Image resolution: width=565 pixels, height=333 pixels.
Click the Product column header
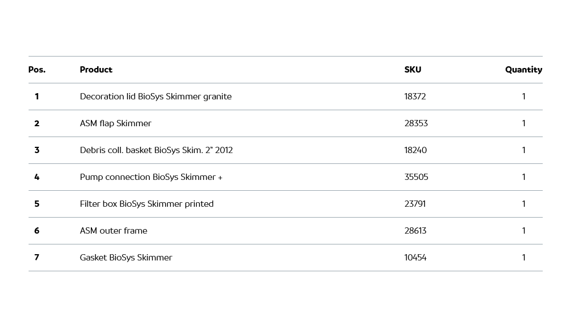(96, 70)
